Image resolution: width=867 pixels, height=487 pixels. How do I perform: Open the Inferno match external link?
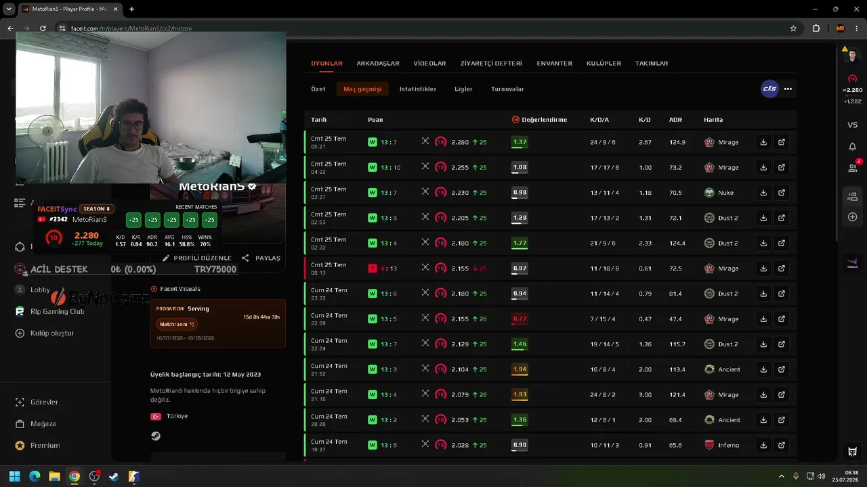point(781,445)
